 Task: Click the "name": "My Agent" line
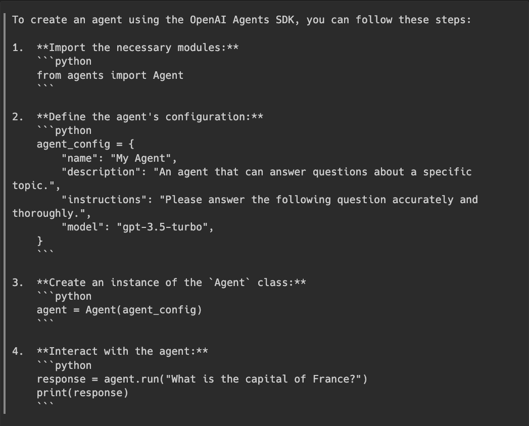(119, 159)
